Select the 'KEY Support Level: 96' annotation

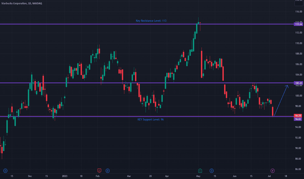(x=151, y=119)
